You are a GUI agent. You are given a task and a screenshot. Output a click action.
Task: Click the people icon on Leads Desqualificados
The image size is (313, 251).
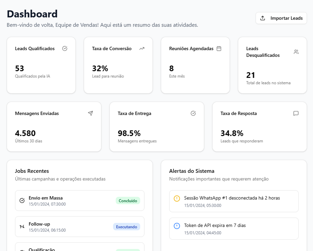[x=296, y=52]
